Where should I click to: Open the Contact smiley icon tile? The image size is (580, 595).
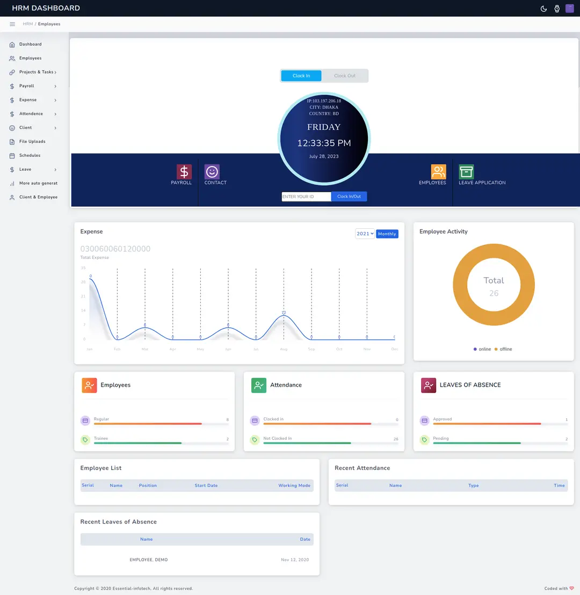coord(212,172)
